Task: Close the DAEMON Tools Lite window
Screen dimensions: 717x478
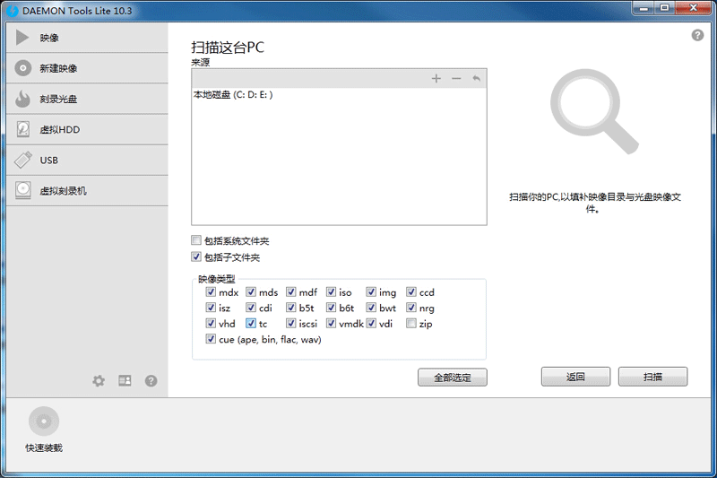Action: 693,8
